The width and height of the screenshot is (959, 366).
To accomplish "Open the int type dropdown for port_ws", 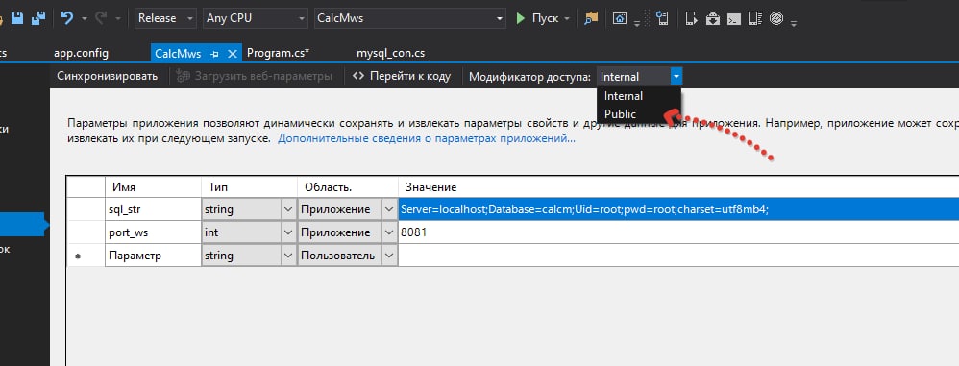I will pos(288,232).
